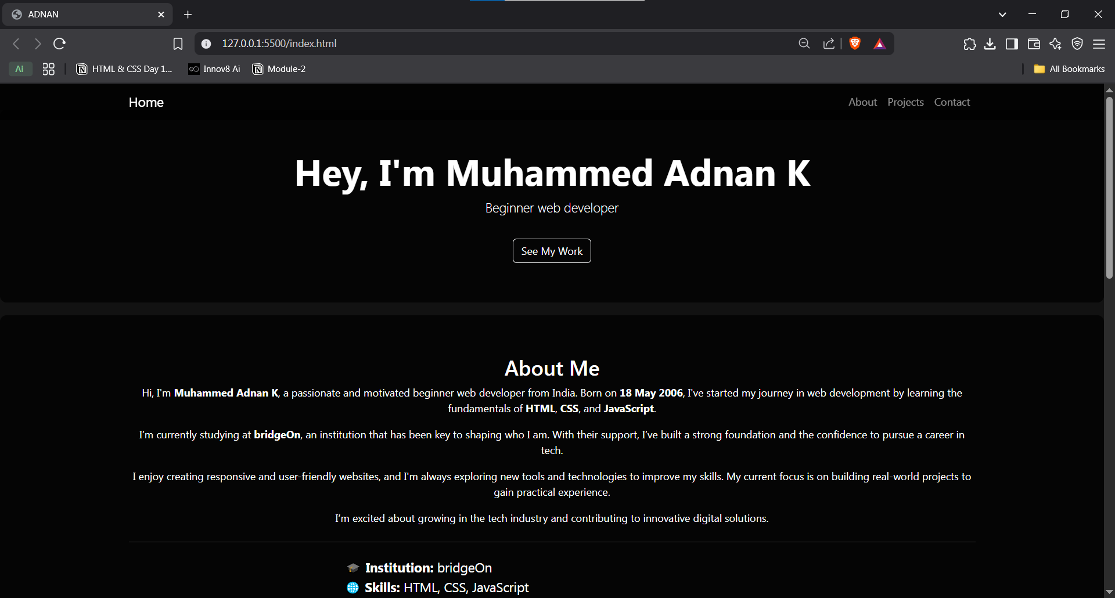Show the Downloads icon
Image resolution: width=1115 pixels, height=598 pixels.
pos(990,44)
